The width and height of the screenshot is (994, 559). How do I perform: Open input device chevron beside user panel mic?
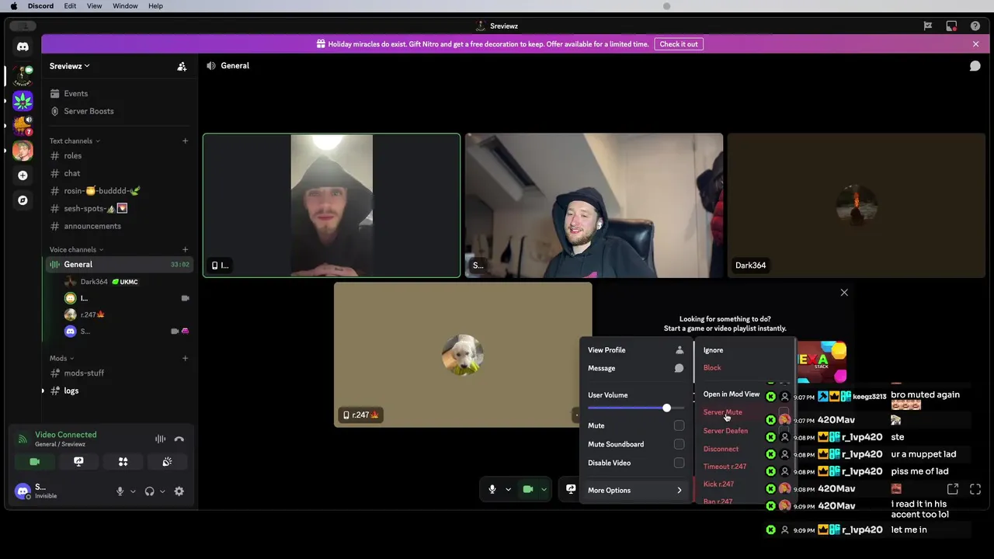133,491
